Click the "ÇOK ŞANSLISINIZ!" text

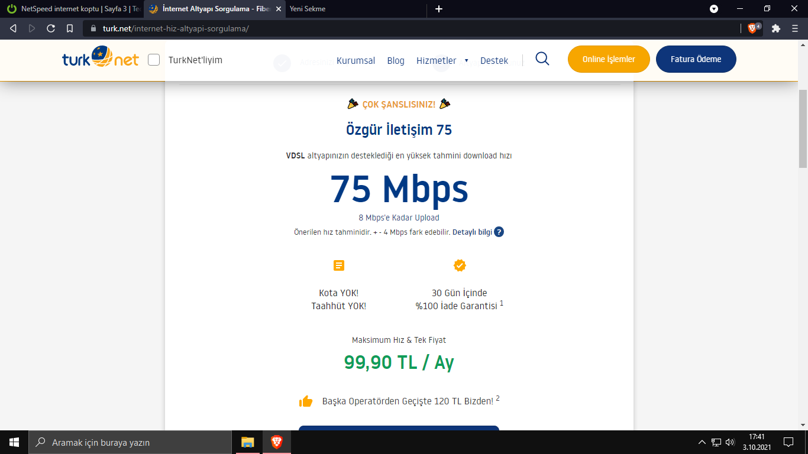click(x=399, y=105)
